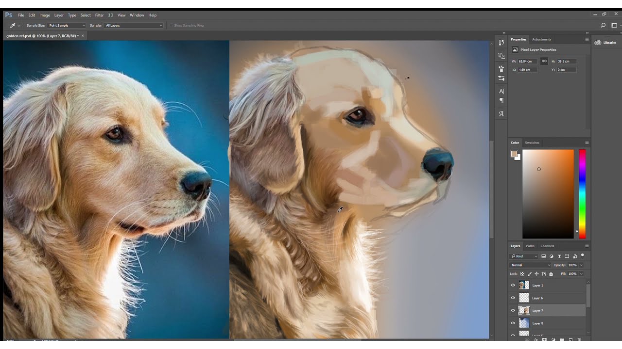The image size is (622, 349).
Task: Switch to the Swatches tab
Action: pyautogui.click(x=532, y=143)
